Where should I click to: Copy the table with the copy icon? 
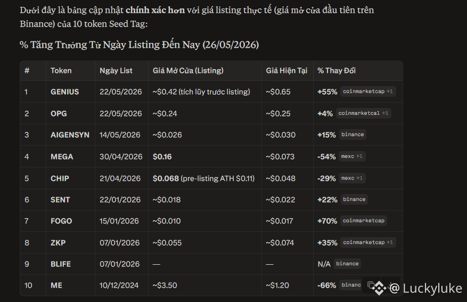tap(371, 286)
